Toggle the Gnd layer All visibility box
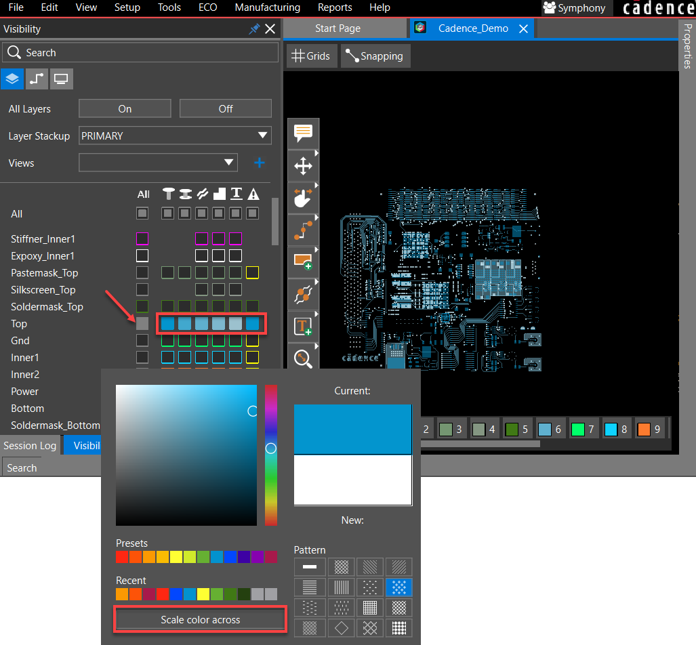 (x=142, y=341)
